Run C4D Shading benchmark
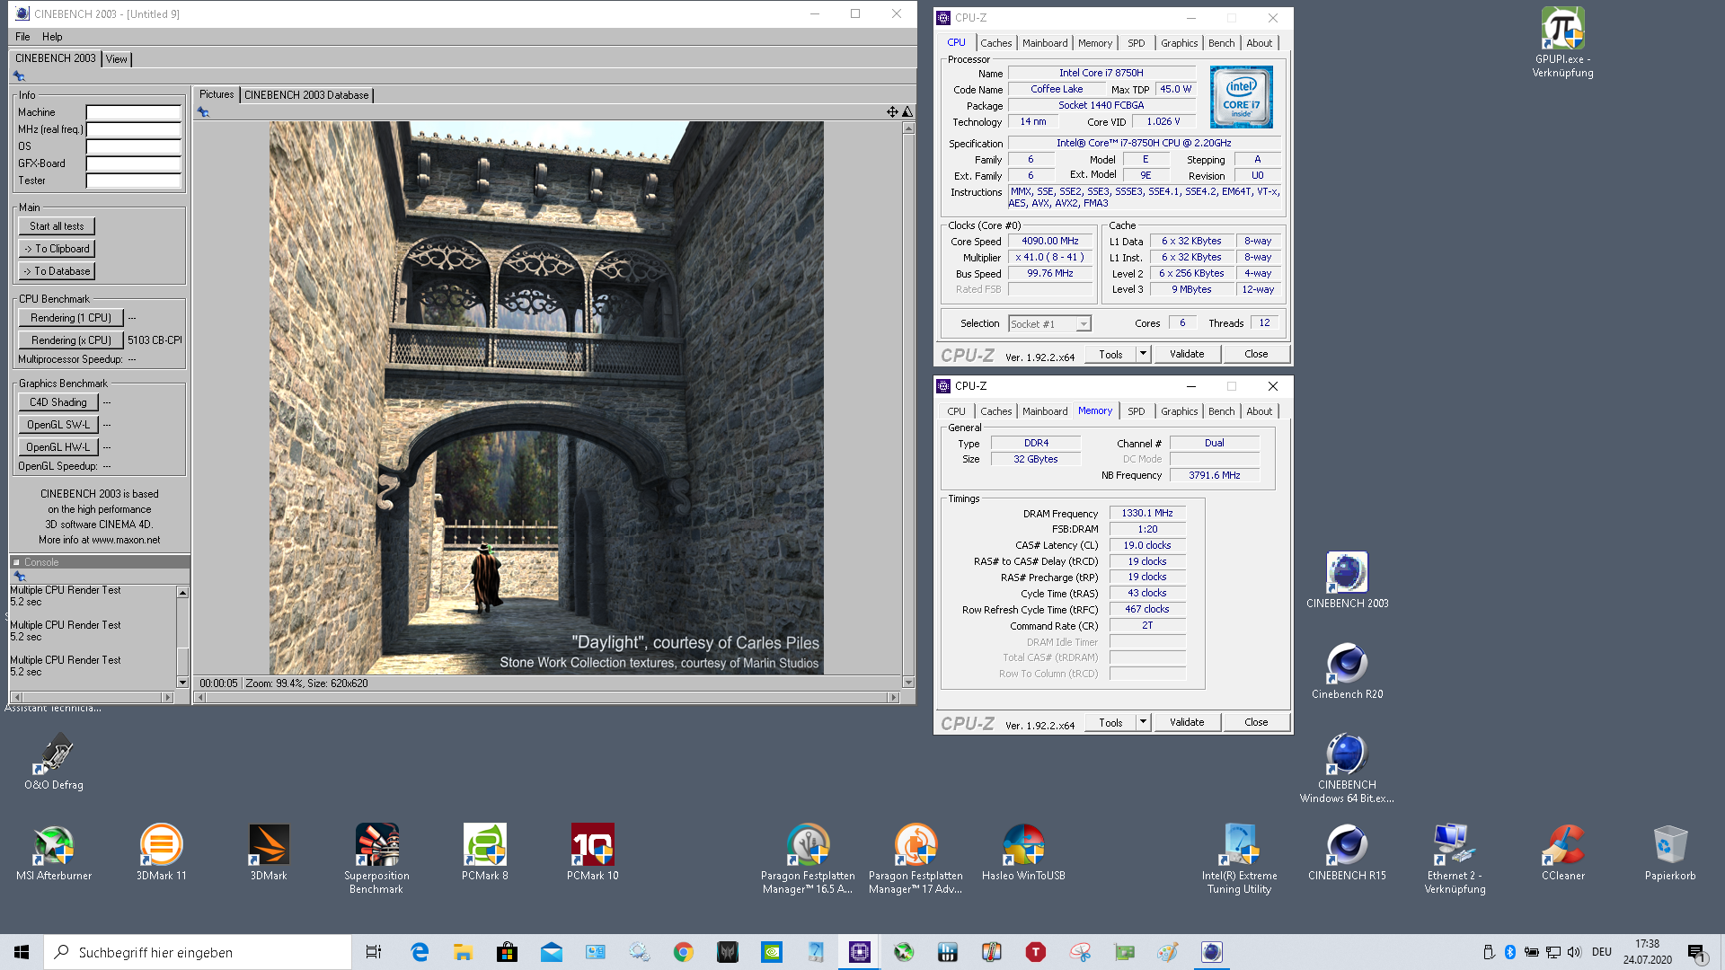1725x970 pixels. (x=58, y=402)
